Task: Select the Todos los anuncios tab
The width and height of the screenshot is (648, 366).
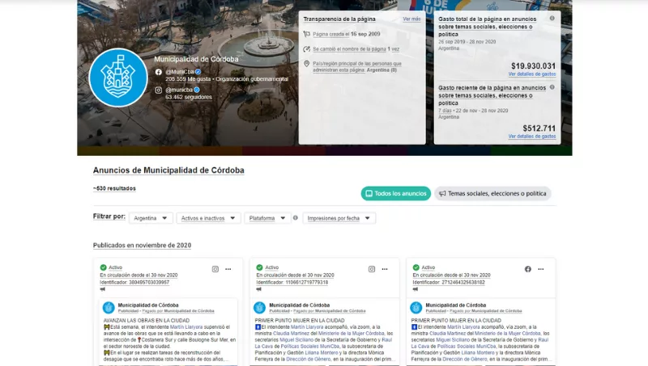Action: click(395, 194)
